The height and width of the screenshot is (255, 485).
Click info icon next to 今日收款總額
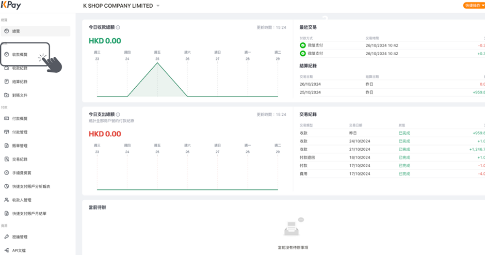(118, 27)
